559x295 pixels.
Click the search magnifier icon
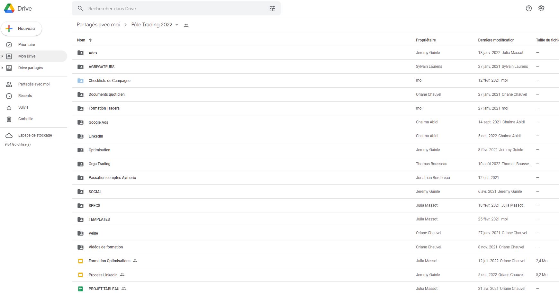[x=80, y=8]
